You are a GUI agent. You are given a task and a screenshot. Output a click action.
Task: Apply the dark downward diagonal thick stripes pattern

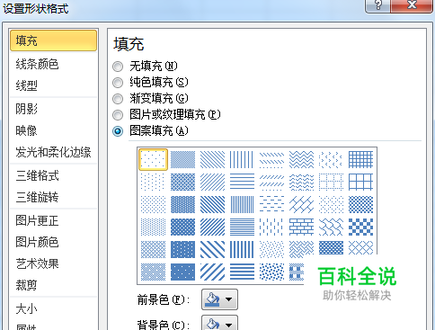tap(212, 204)
